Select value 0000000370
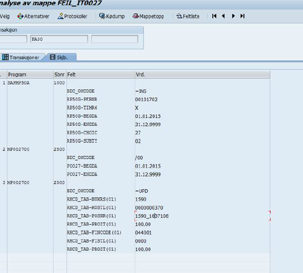This screenshot has height=273, width=303. click(x=149, y=208)
